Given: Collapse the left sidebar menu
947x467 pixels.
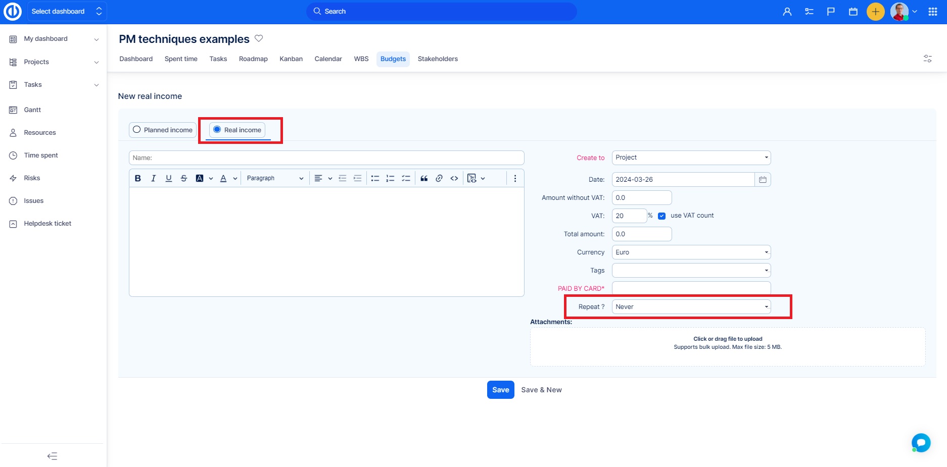Looking at the screenshot, I should (53, 456).
